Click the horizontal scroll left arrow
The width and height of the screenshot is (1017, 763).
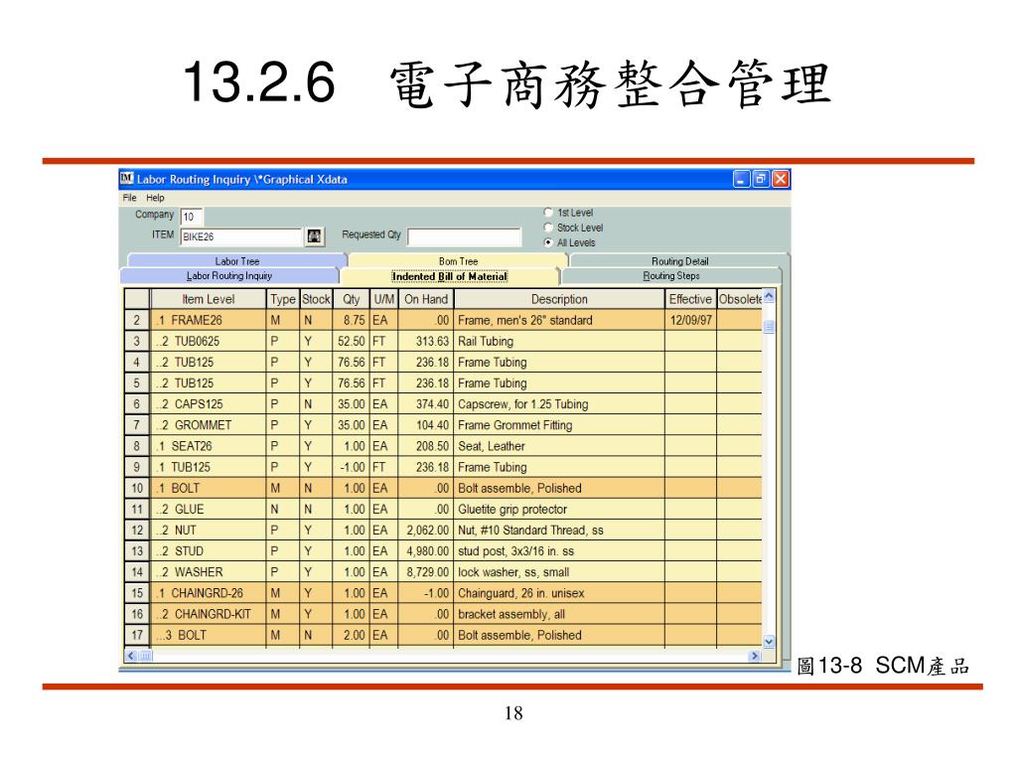pyautogui.click(x=132, y=656)
